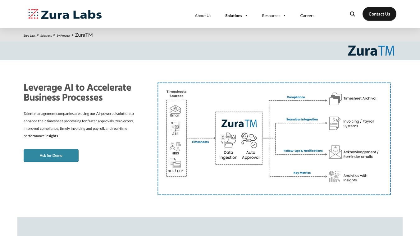Click the Acknowledgement bell envelope icon
420x236 pixels.
[335, 152]
